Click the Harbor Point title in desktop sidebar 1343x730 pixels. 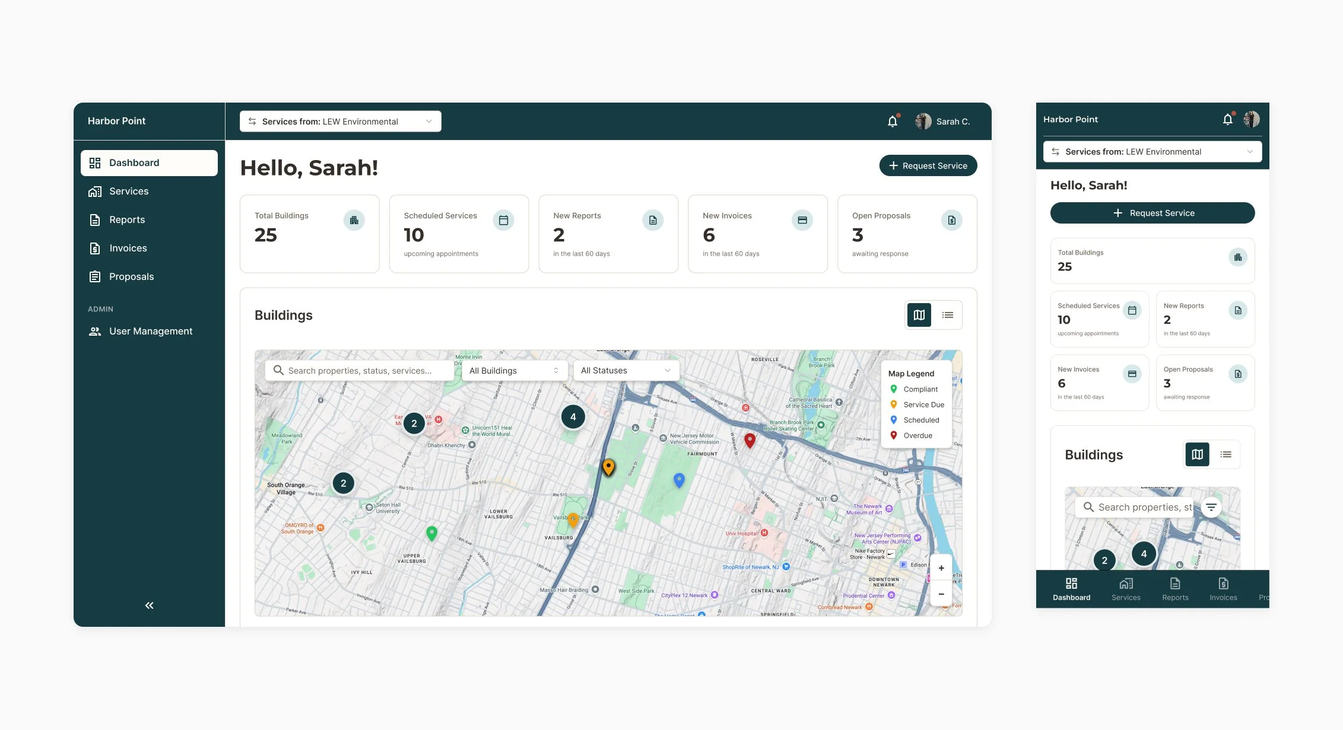[117, 121]
